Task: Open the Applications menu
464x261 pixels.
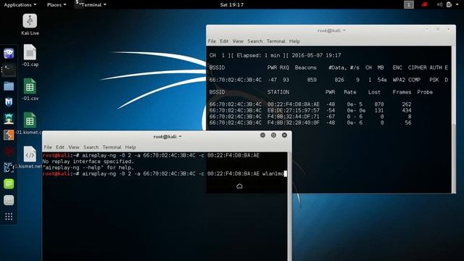Action: (x=20, y=5)
